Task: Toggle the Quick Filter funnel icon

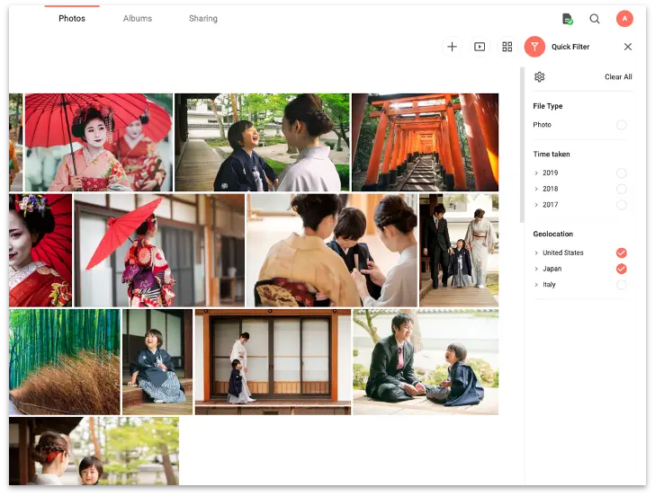Action: pos(534,47)
